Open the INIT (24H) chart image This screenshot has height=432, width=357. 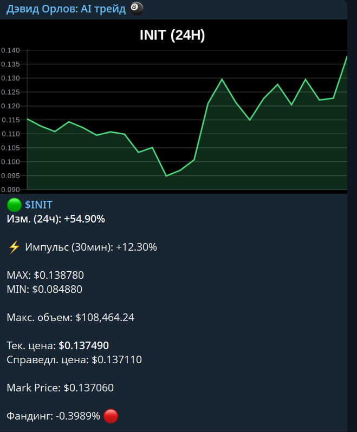(x=174, y=107)
